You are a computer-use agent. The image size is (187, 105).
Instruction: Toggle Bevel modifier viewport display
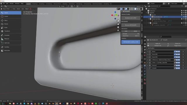click(177, 52)
